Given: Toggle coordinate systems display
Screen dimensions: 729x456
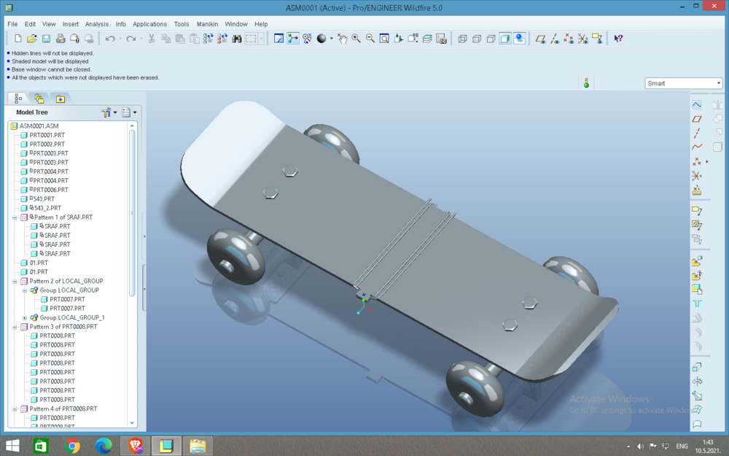Looking at the screenshot, I should coord(583,39).
